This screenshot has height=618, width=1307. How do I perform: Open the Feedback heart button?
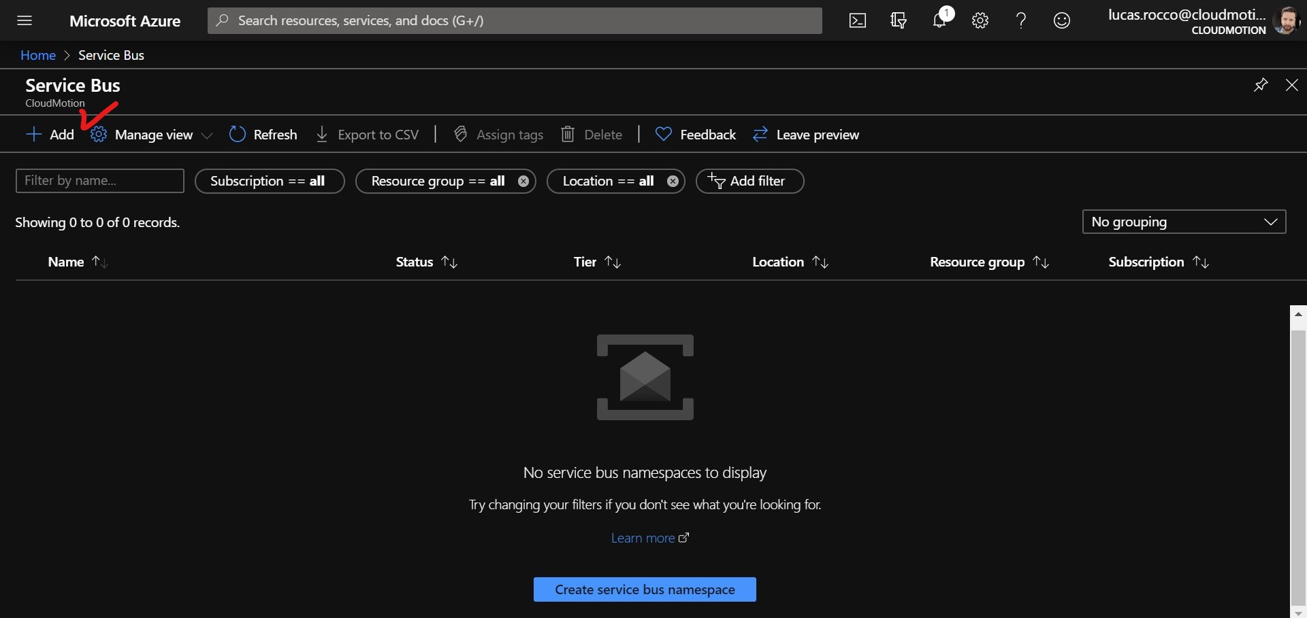(695, 135)
